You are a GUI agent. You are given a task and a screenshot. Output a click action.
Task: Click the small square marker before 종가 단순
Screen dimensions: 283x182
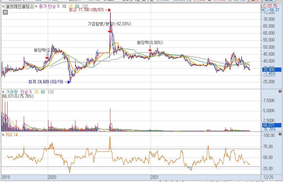coord(36,7)
